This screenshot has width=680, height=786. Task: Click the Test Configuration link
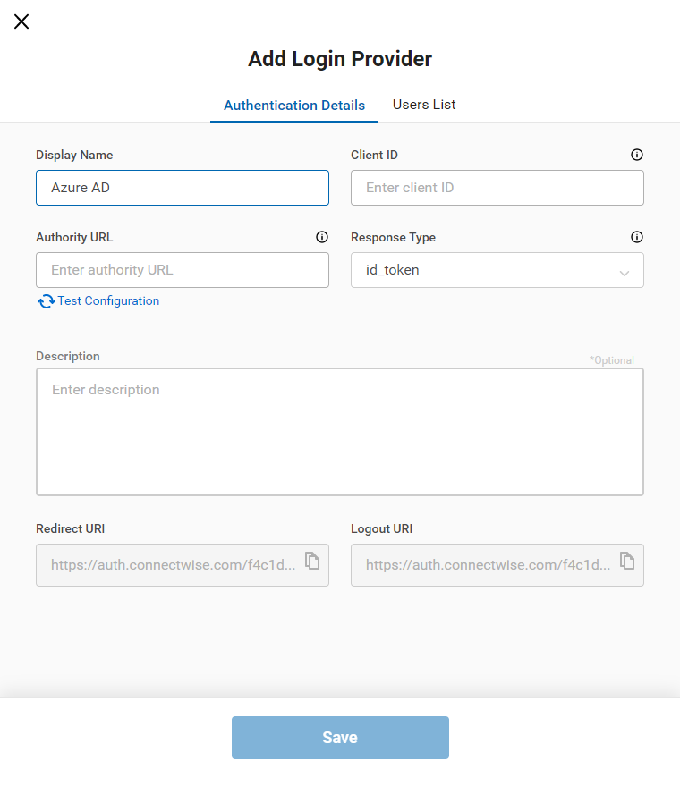pos(108,301)
